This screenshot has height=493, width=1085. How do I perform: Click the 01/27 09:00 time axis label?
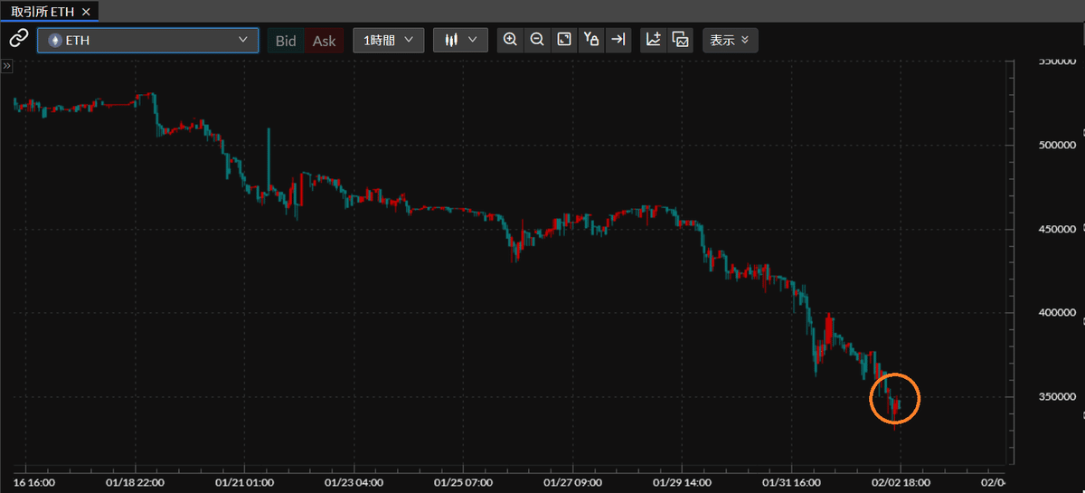click(x=573, y=482)
